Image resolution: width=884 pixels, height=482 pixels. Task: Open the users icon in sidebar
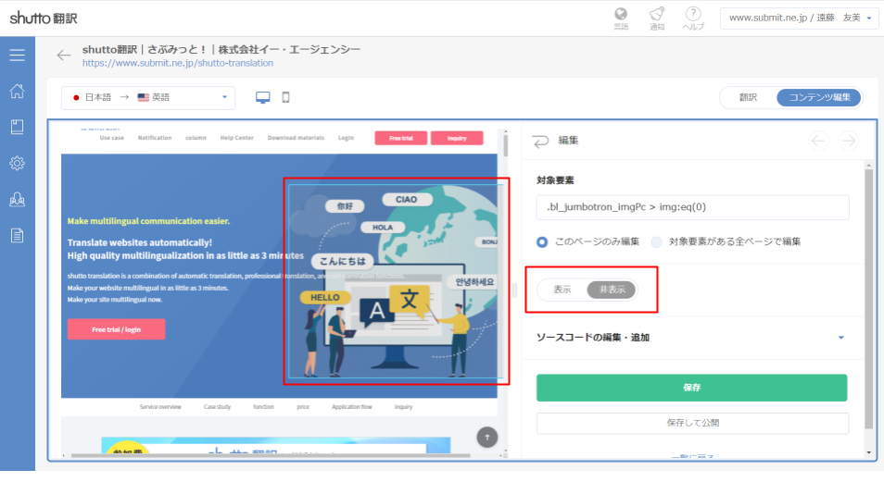[x=17, y=199]
